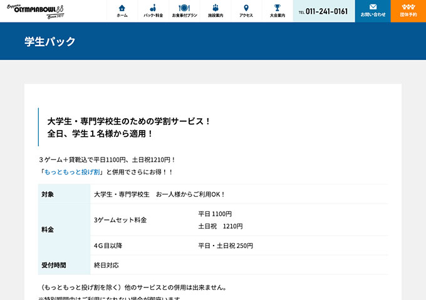
Task: Click the お問い合わせ envelope icon
Action: tap(373, 7)
